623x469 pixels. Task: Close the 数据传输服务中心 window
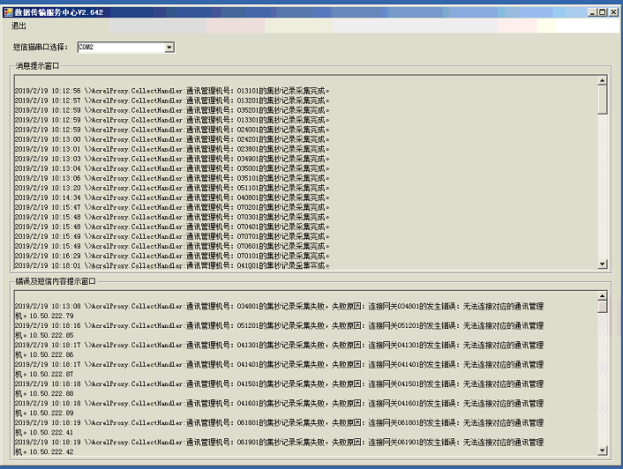pos(613,12)
